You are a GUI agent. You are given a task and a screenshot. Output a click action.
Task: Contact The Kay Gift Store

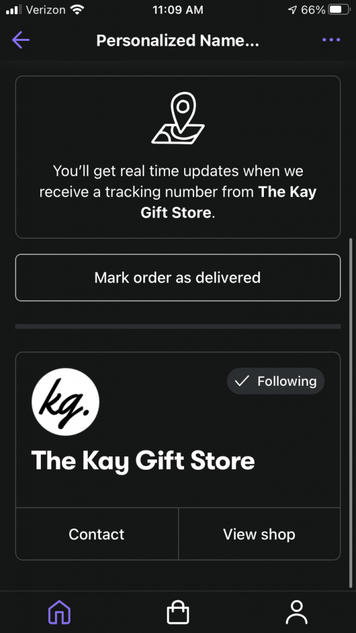click(97, 533)
